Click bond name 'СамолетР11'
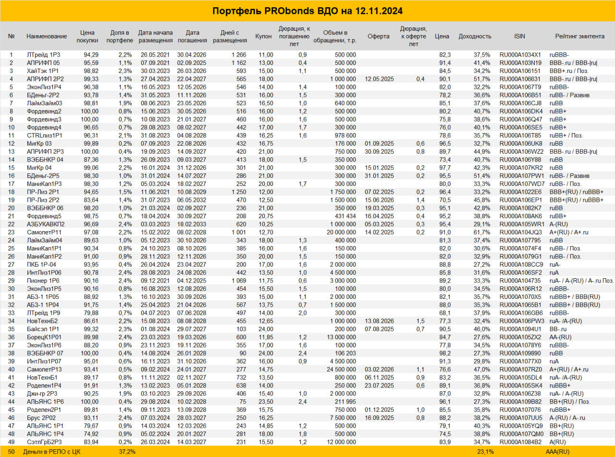Viewport: 615px width, 457px height. tap(45, 232)
